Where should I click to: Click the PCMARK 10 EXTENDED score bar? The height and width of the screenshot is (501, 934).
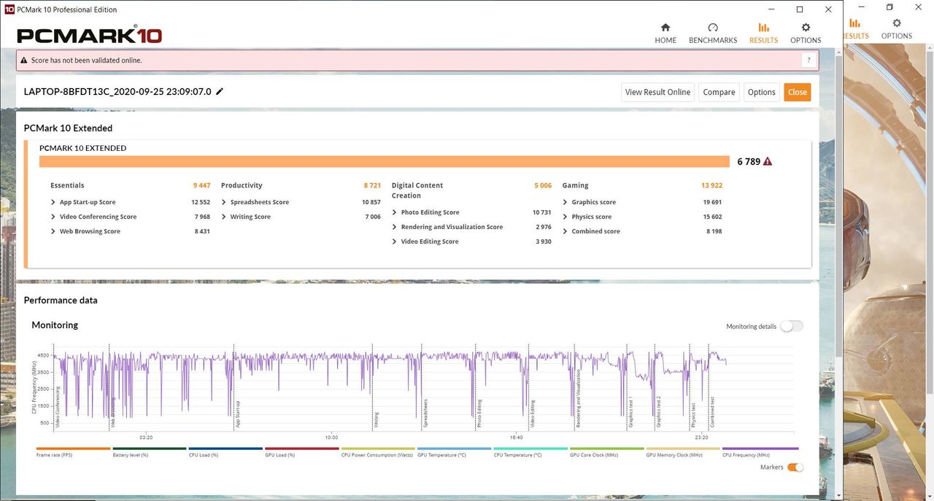[385, 162]
